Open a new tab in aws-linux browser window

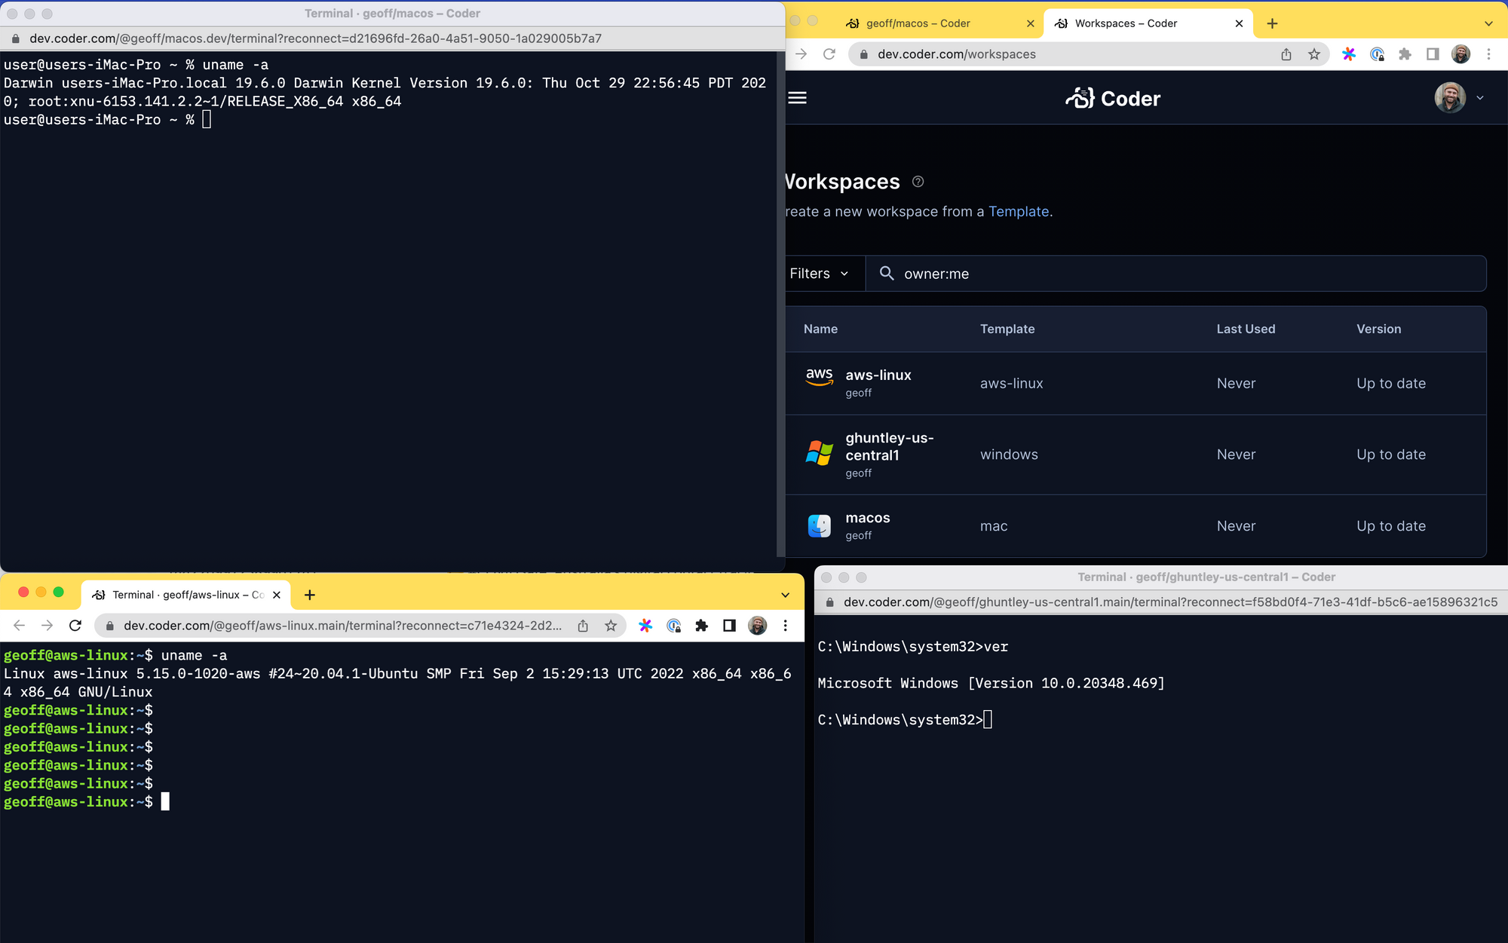point(309,595)
